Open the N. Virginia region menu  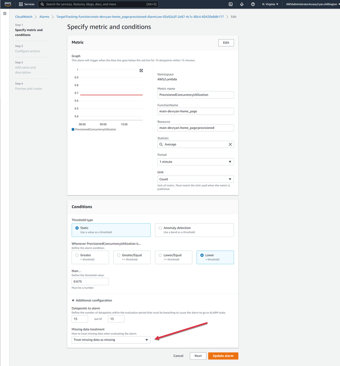tap(270, 4)
